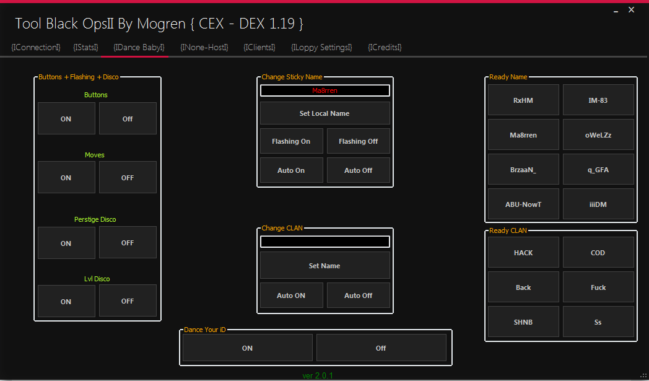View the {ICreditsI} tab
This screenshot has width=649, height=381.
click(385, 47)
